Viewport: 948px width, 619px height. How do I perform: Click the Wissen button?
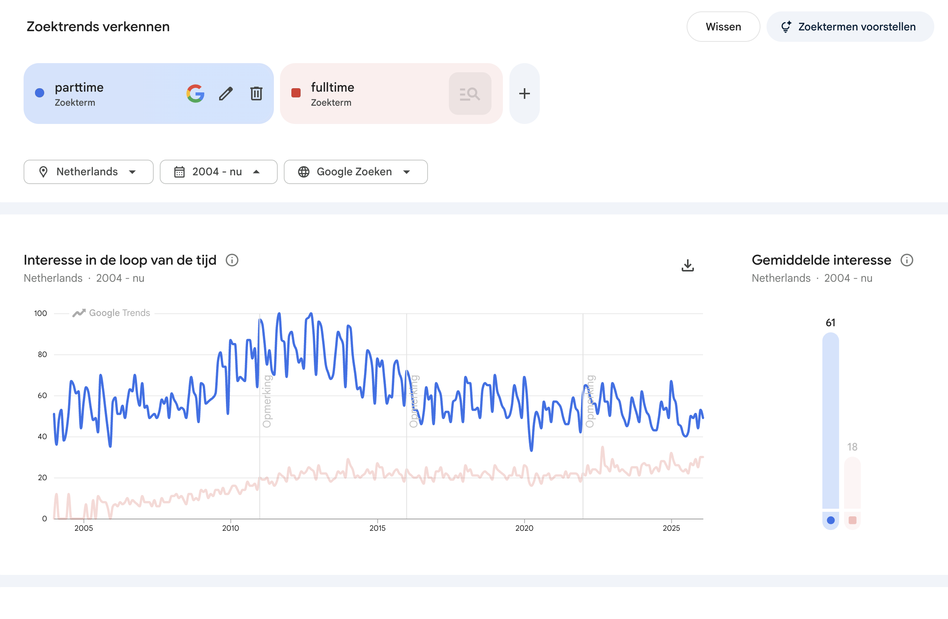click(x=723, y=27)
